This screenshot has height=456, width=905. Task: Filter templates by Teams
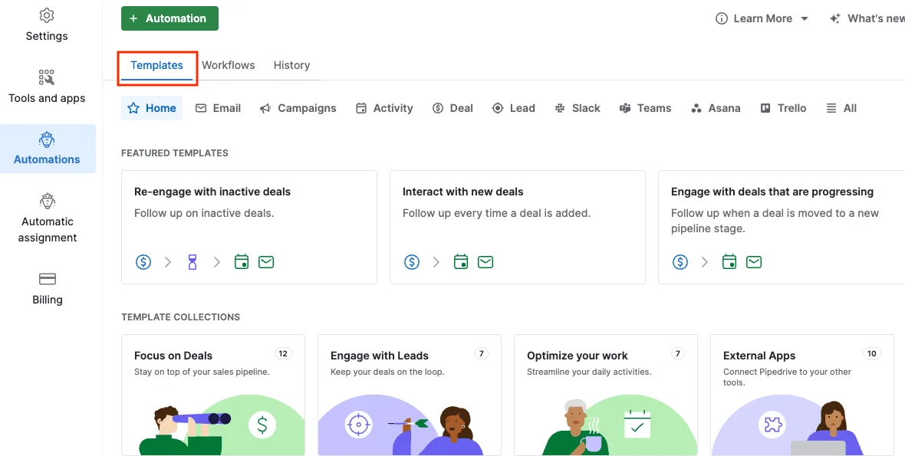(x=645, y=108)
